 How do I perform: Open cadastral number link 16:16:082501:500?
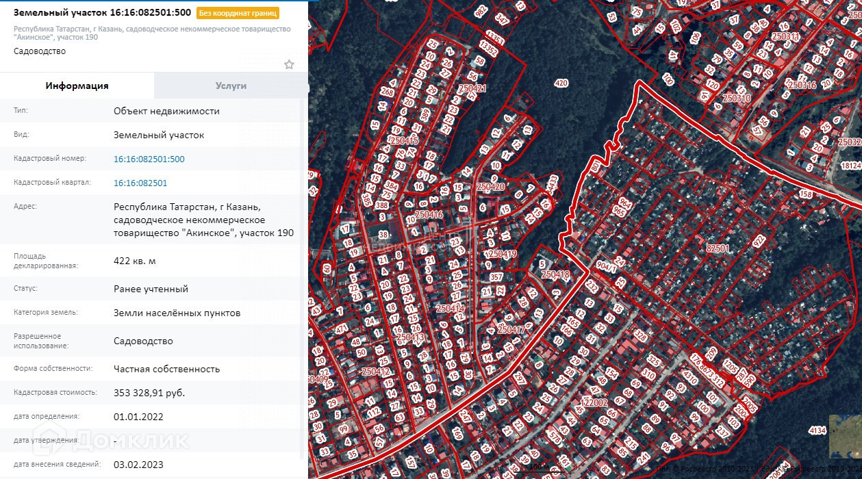pyautogui.click(x=149, y=159)
